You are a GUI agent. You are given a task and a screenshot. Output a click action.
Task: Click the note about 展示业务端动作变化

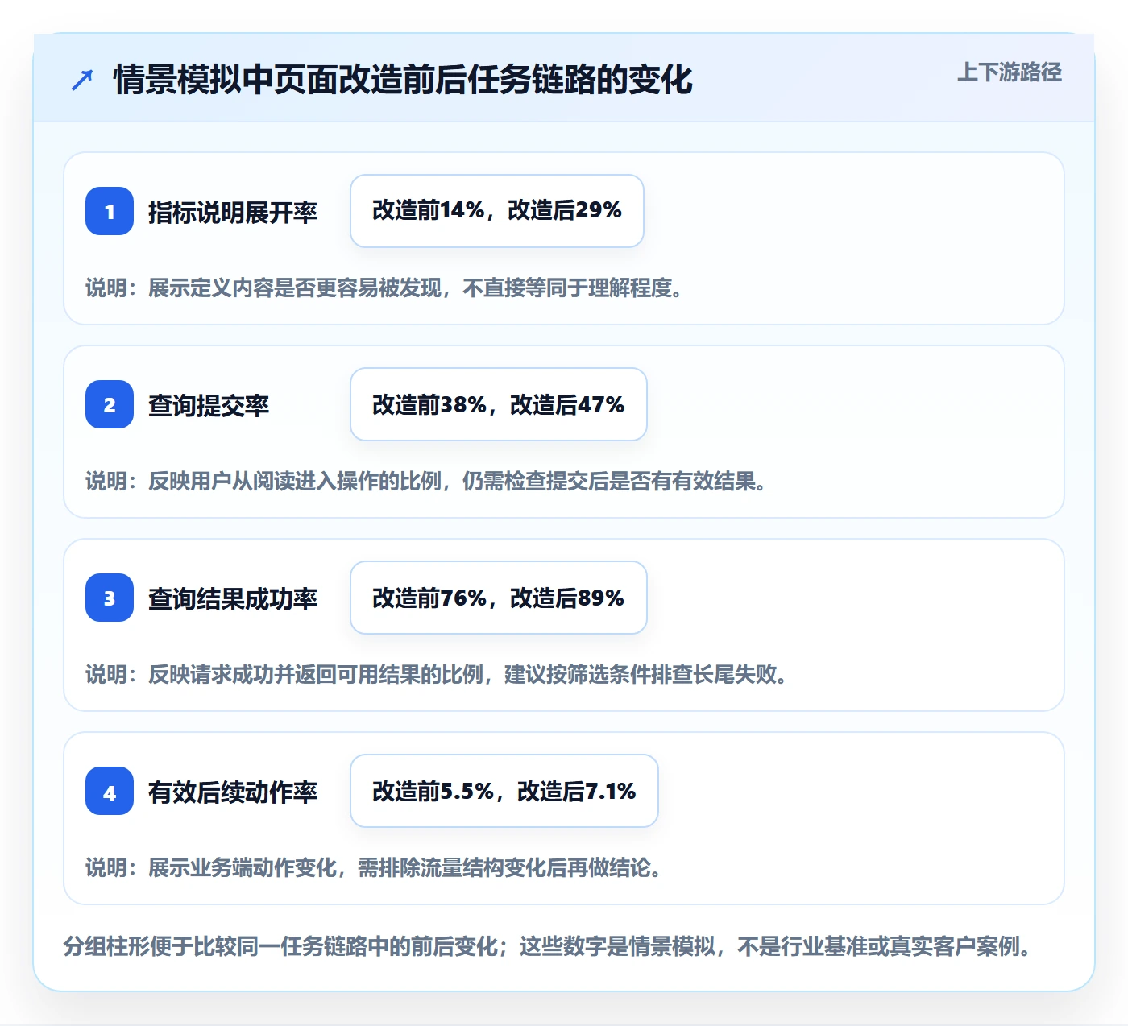376,867
